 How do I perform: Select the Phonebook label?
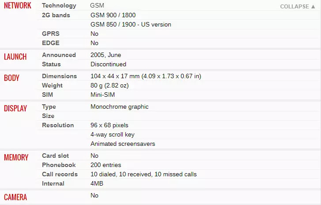pos(59,165)
